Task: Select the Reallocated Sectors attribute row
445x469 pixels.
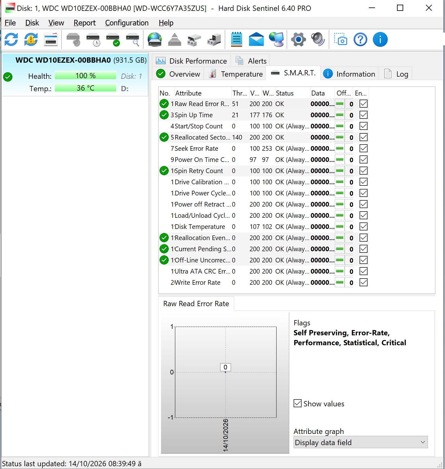Action: [x=264, y=137]
